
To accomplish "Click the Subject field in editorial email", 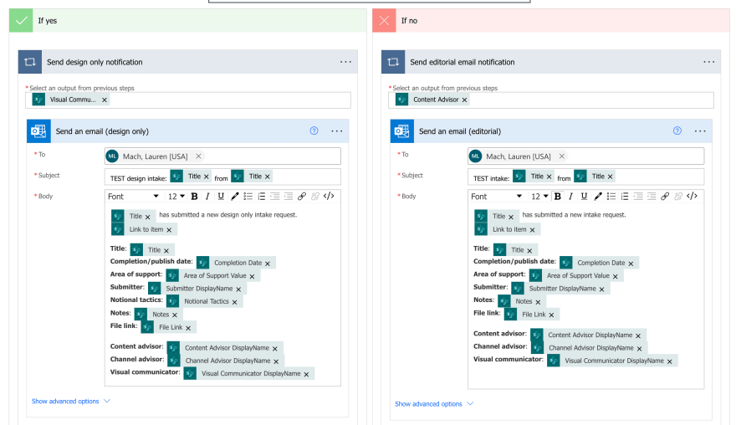I will tap(585, 177).
